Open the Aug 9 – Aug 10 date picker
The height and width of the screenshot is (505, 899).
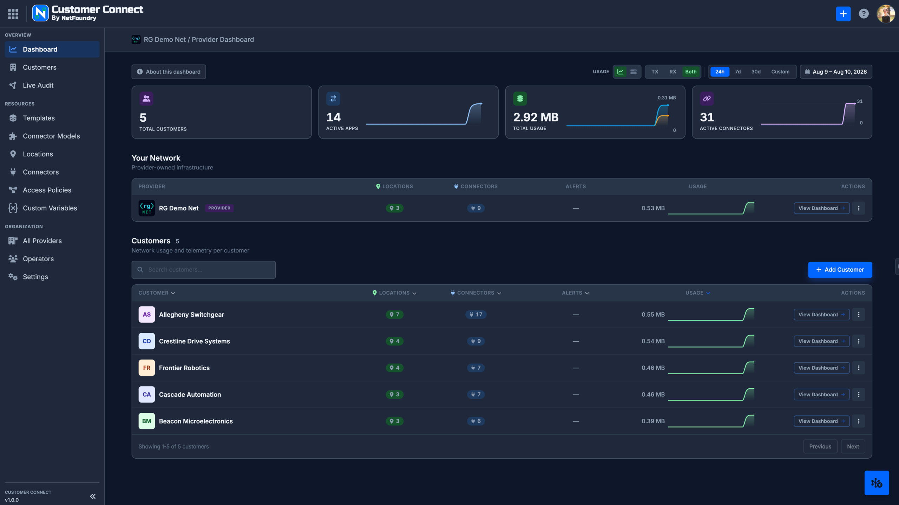click(x=836, y=72)
